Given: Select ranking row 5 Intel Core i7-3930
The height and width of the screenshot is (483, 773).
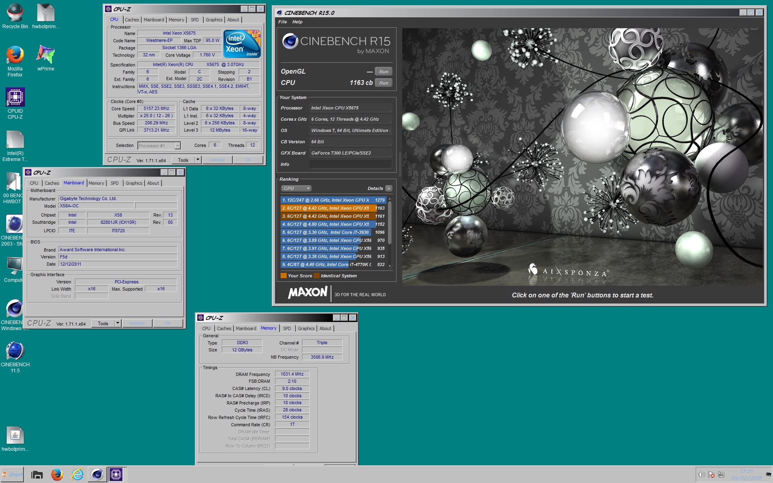Looking at the screenshot, I should point(334,232).
